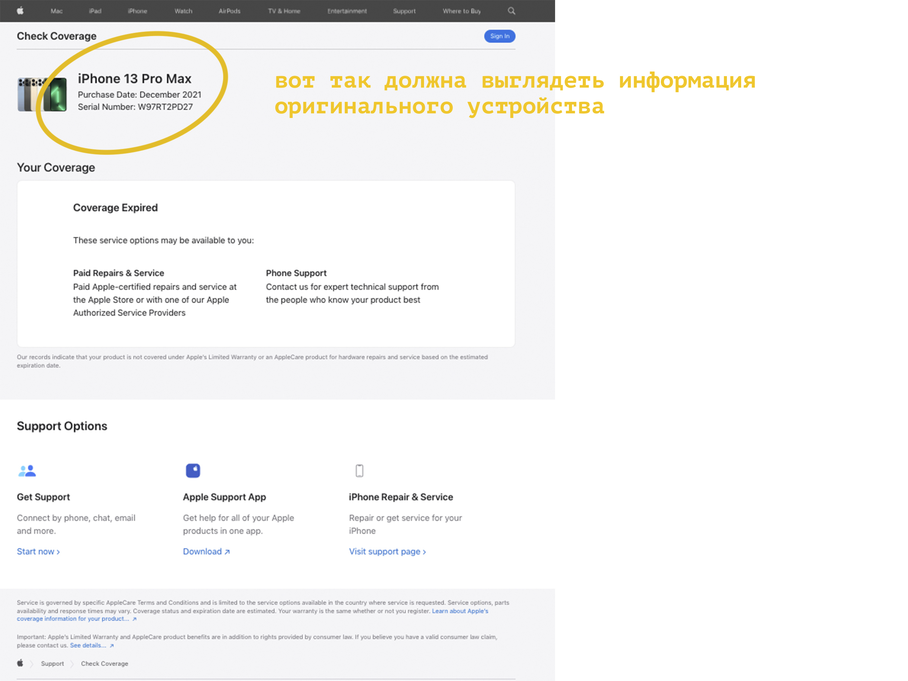
Task: Open the Watch menu
Action: pos(183,11)
